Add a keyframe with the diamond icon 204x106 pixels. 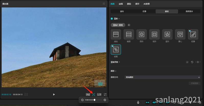coord(198,62)
